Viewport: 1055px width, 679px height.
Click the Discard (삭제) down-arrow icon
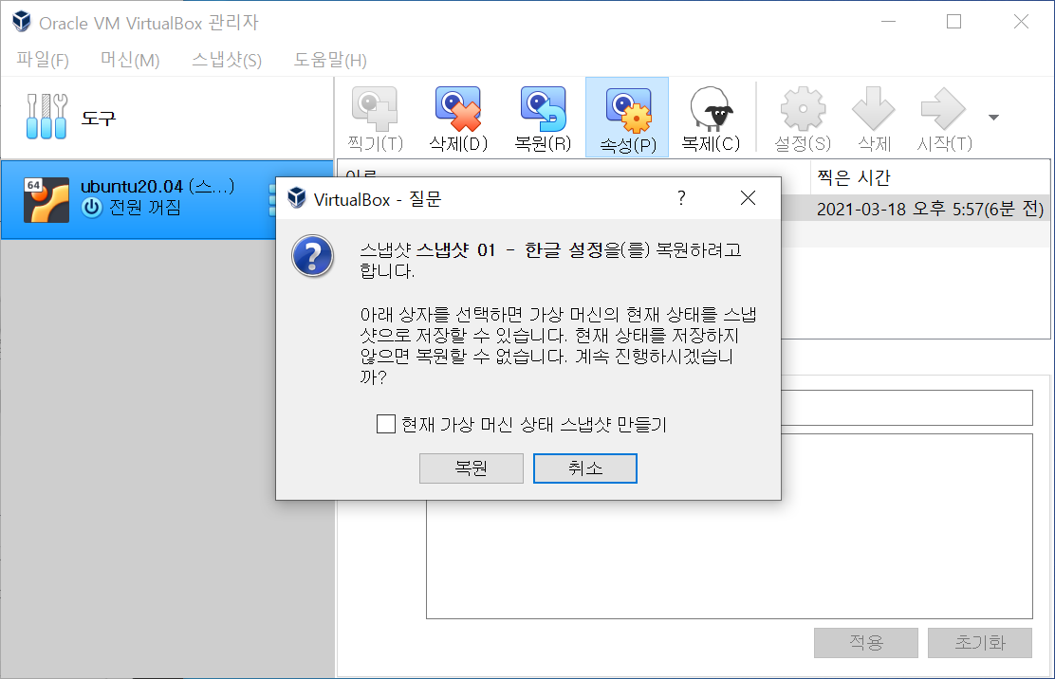pos(874,119)
